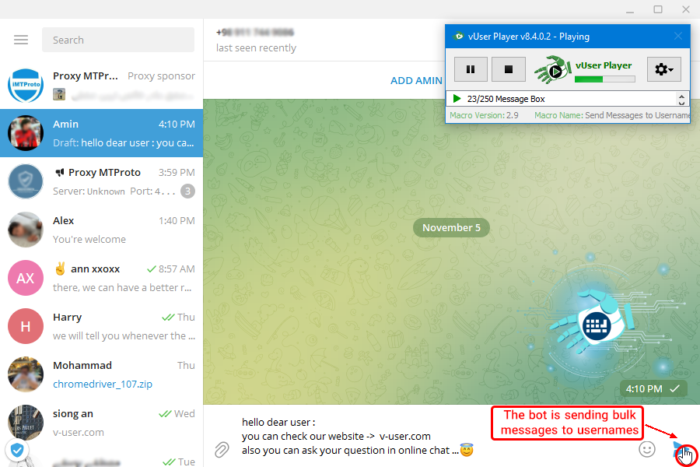Image resolution: width=700 pixels, height=467 pixels.
Task: Click the Macro Name label text
Action: [558, 115]
